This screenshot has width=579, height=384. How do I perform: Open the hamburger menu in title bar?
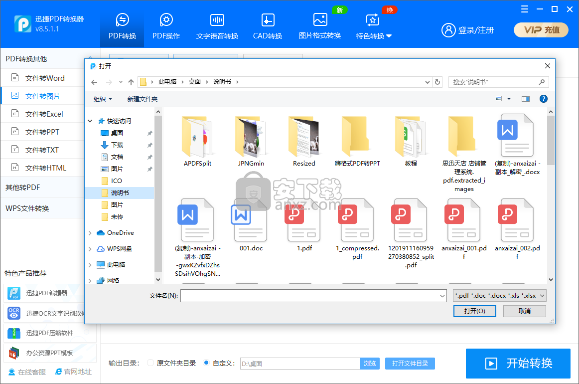pyautogui.click(x=524, y=9)
